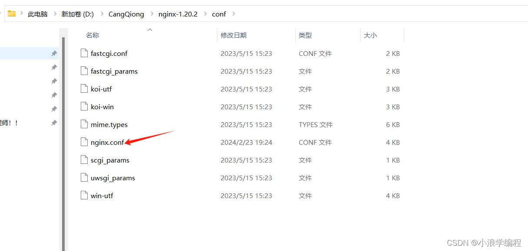Viewport: 528px width, 251px height.
Task: Select the win-utf file icon
Action: 84,196
